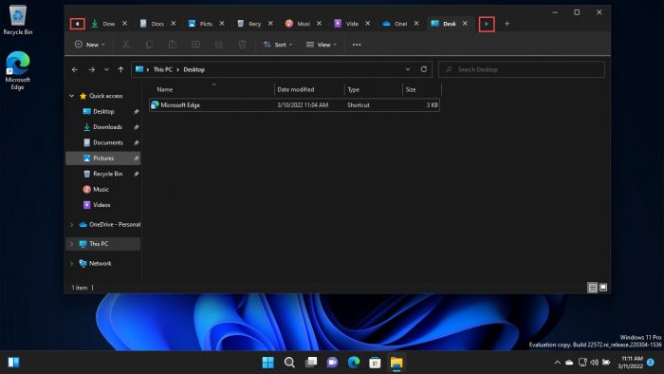Click the Delete trash icon

pyautogui.click(x=242, y=45)
